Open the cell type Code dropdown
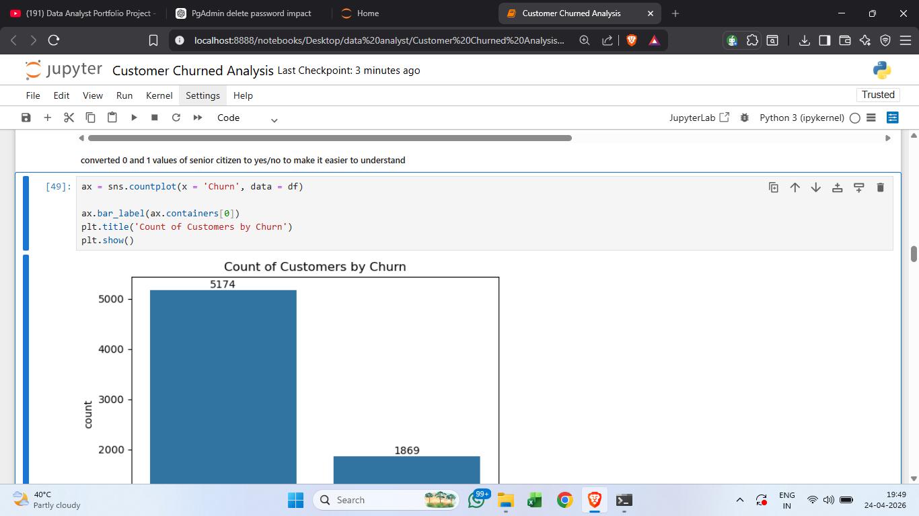The width and height of the screenshot is (919, 516). click(x=247, y=118)
